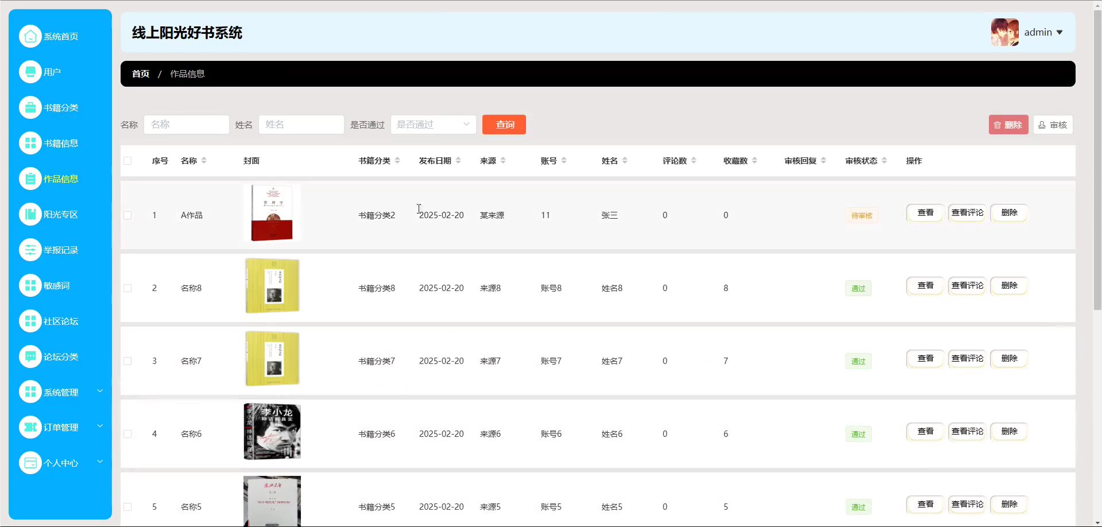Go to 首页 breadcrumb link
1102x527 pixels.
[141, 74]
